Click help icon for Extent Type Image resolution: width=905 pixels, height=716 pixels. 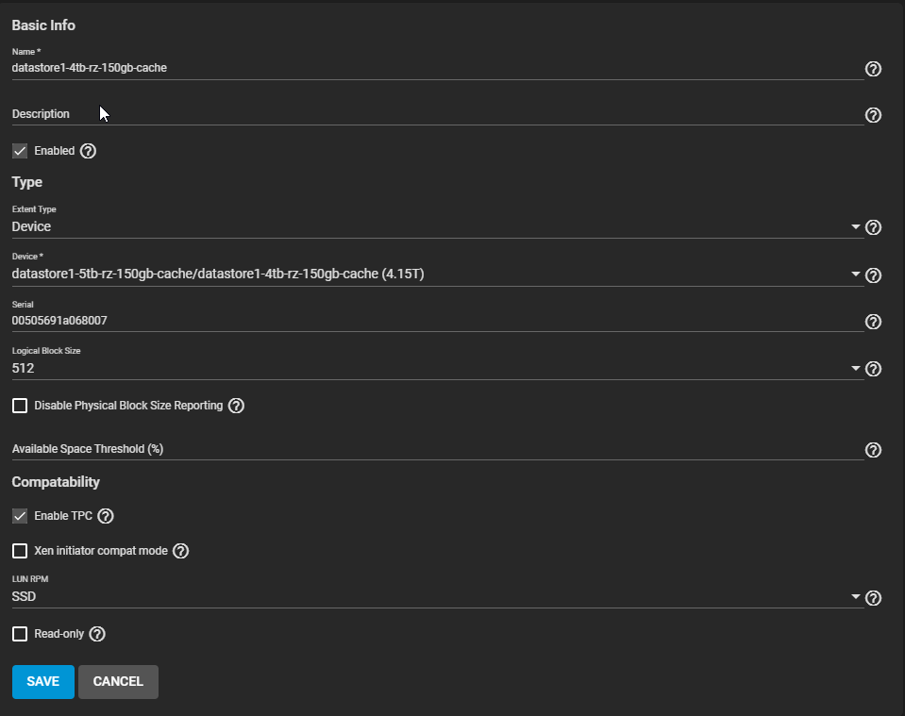[873, 227]
